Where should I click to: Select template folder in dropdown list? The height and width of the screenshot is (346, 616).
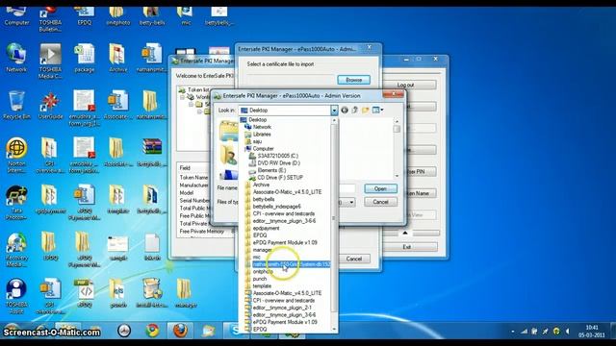pos(262,286)
